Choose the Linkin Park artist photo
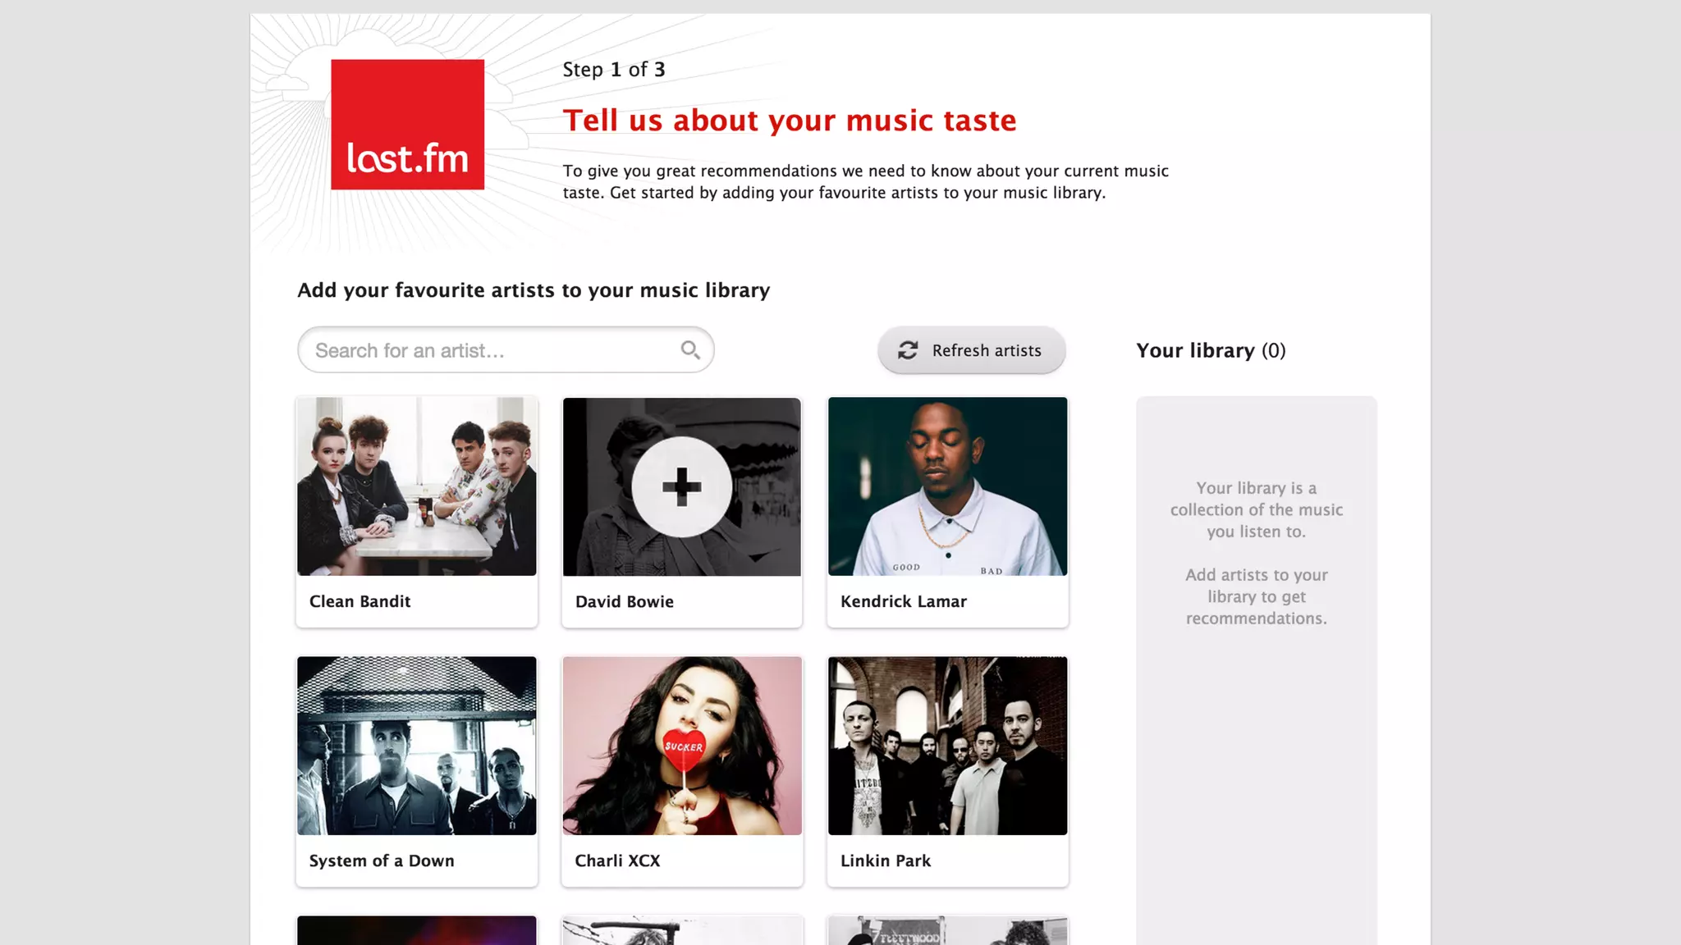Viewport: 1681px width, 945px height. [x=947, y=746]
